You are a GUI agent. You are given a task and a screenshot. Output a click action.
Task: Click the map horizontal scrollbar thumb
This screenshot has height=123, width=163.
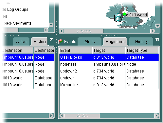tap(83, 31)
